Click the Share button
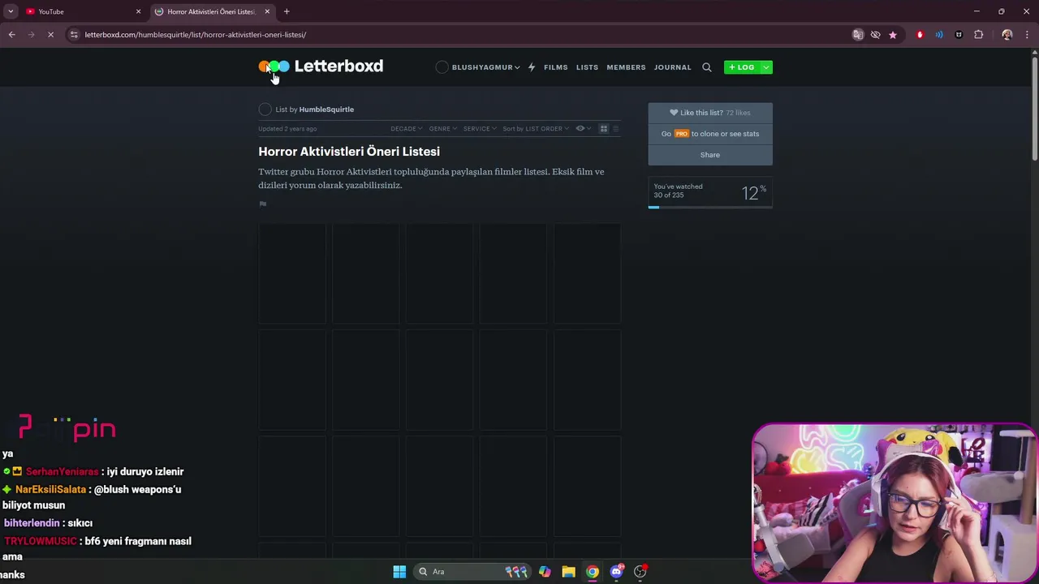The width and height of the screenshot is (1039, 584). pyautogui.click(x=710, y=155)
